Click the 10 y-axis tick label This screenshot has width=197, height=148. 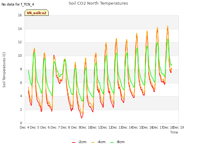pyautogui.click(x=20, y=55)
